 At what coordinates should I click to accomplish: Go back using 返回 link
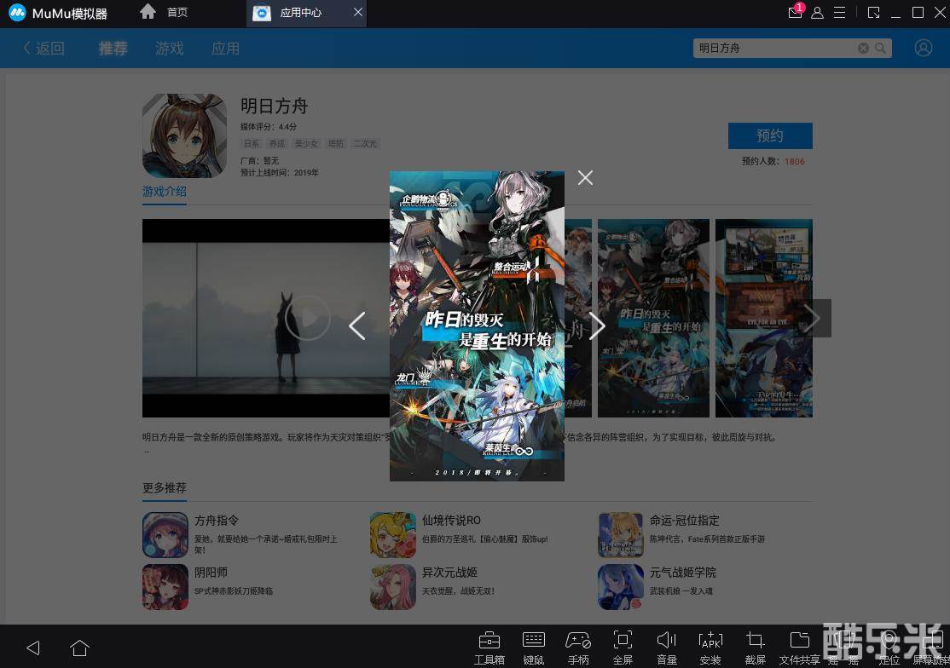43,49
